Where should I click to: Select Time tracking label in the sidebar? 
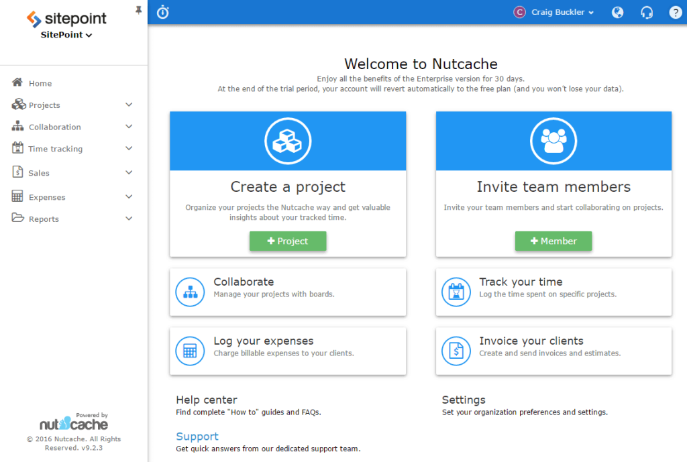[x=55, y=149]
